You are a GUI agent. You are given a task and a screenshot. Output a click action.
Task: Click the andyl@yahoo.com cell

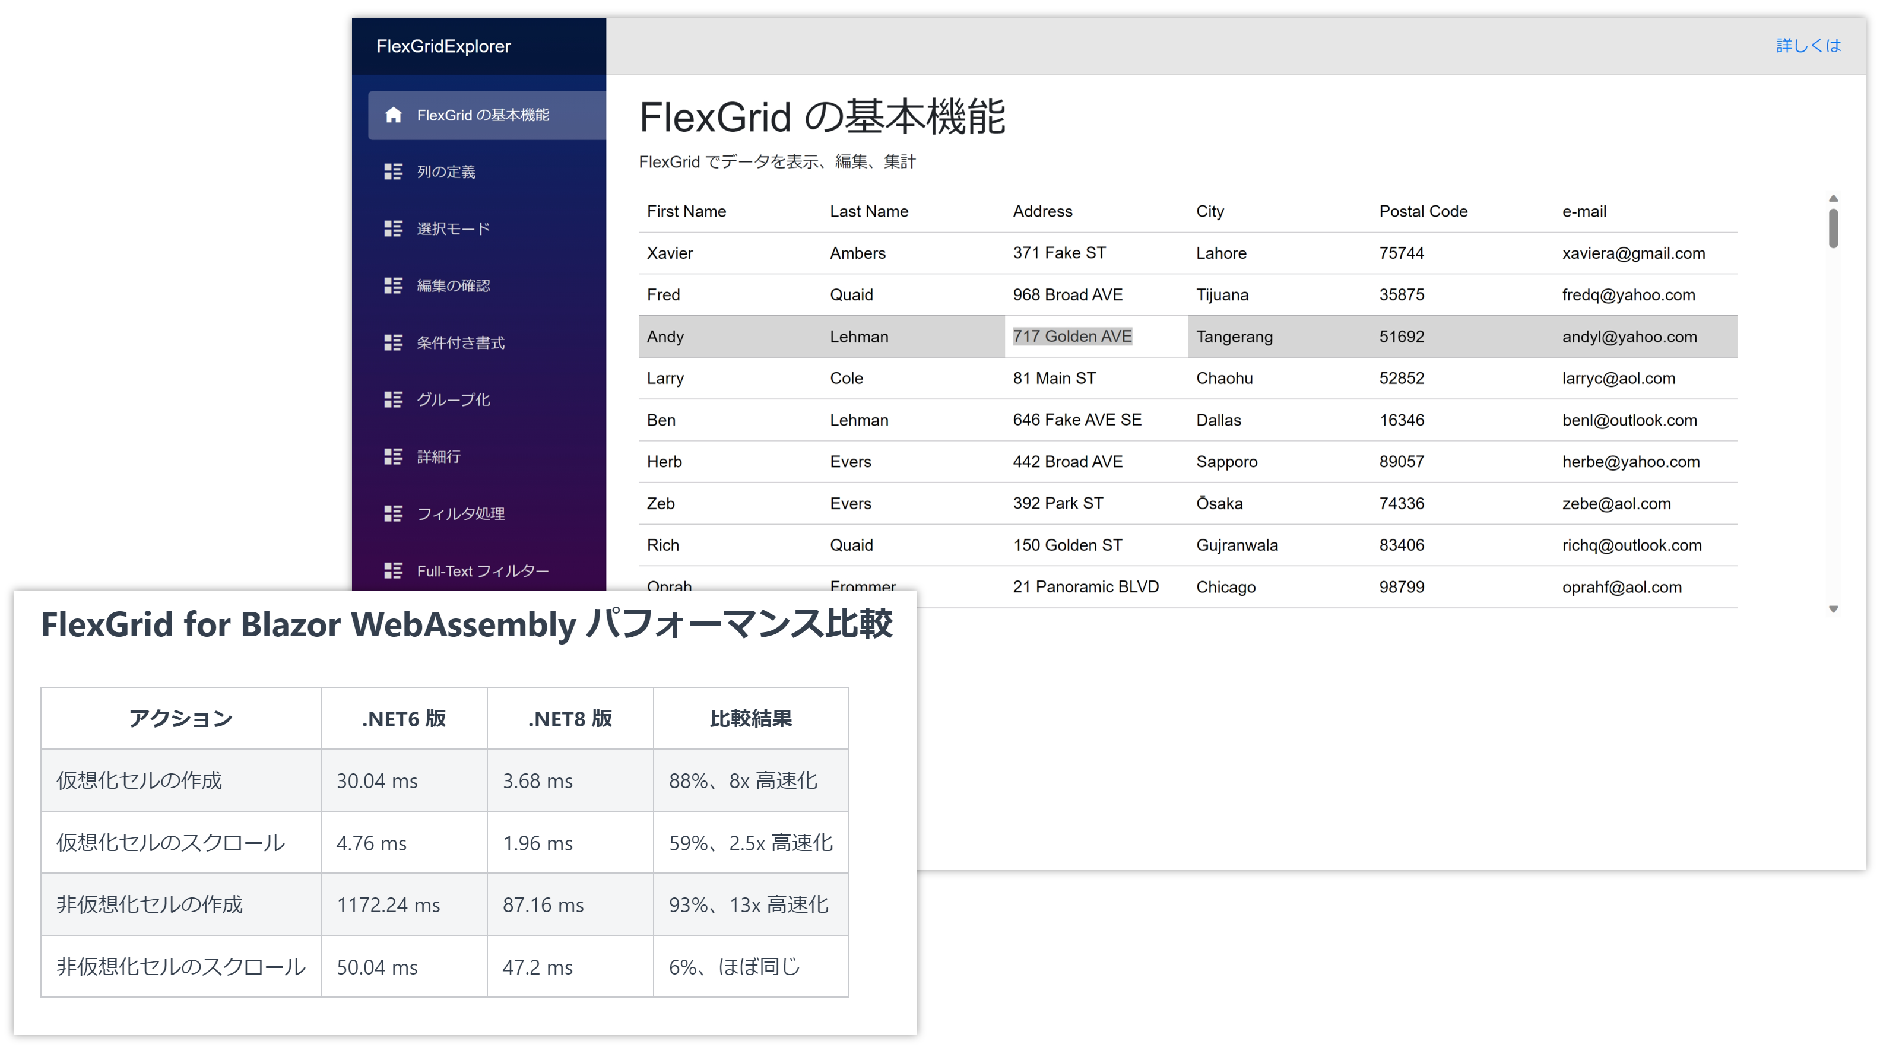click(x=1646, y=337)
